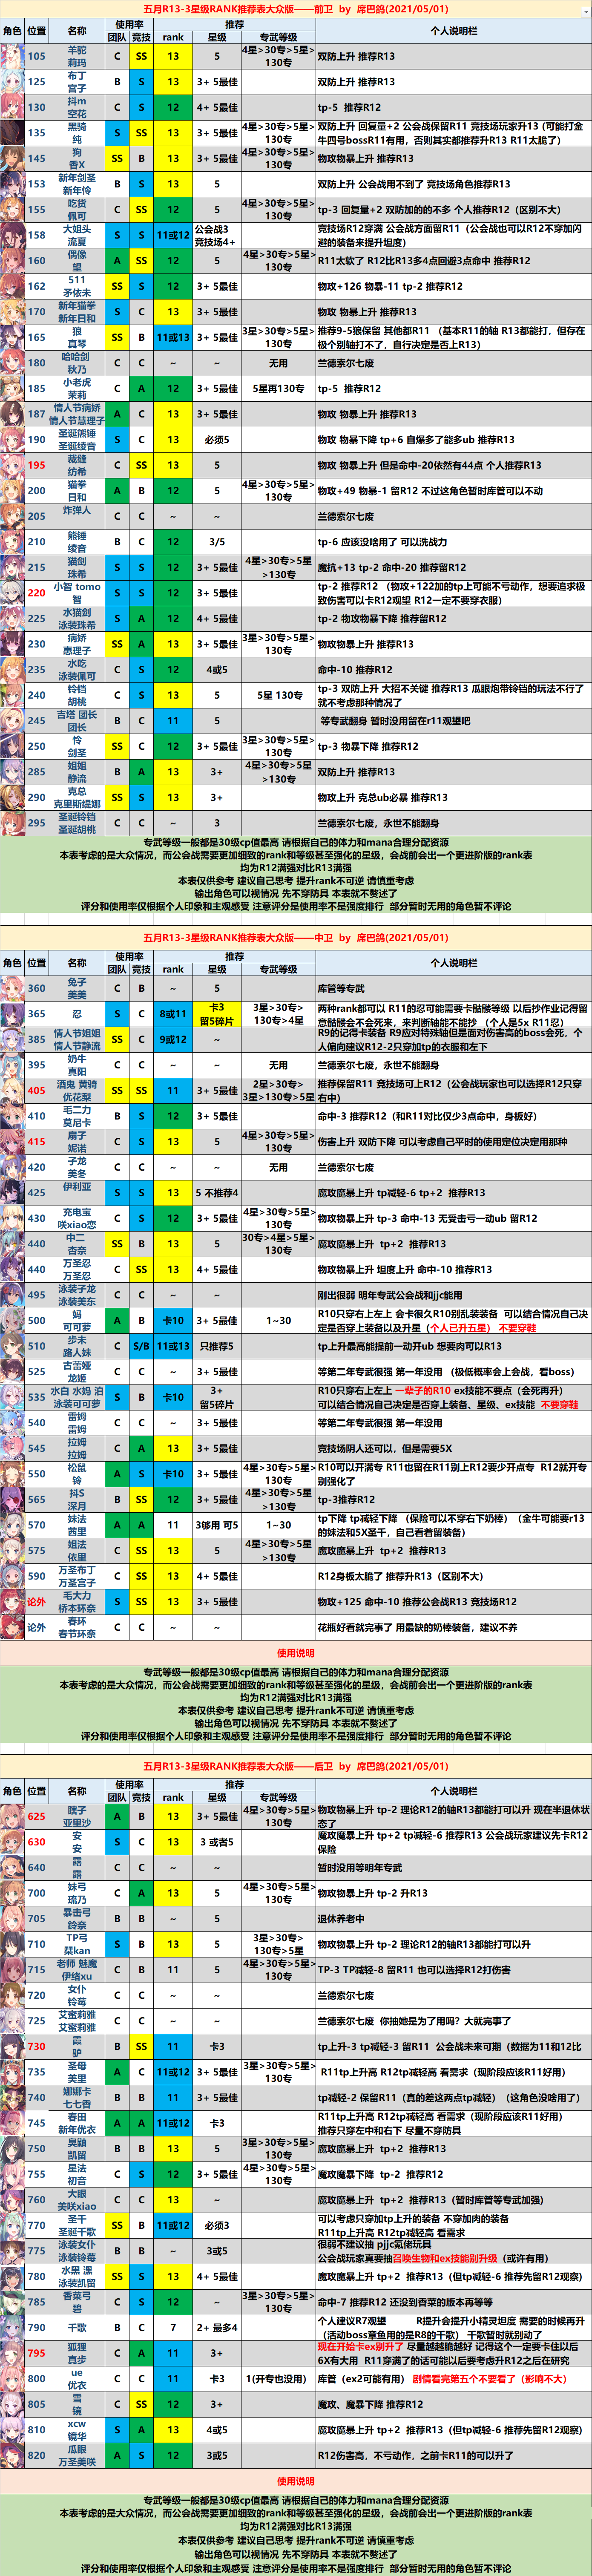Click the 3/5 star cell in the 熊锤 绫音 row
The height and width of the screenshot is (2576, 592).
click(217, 542)
